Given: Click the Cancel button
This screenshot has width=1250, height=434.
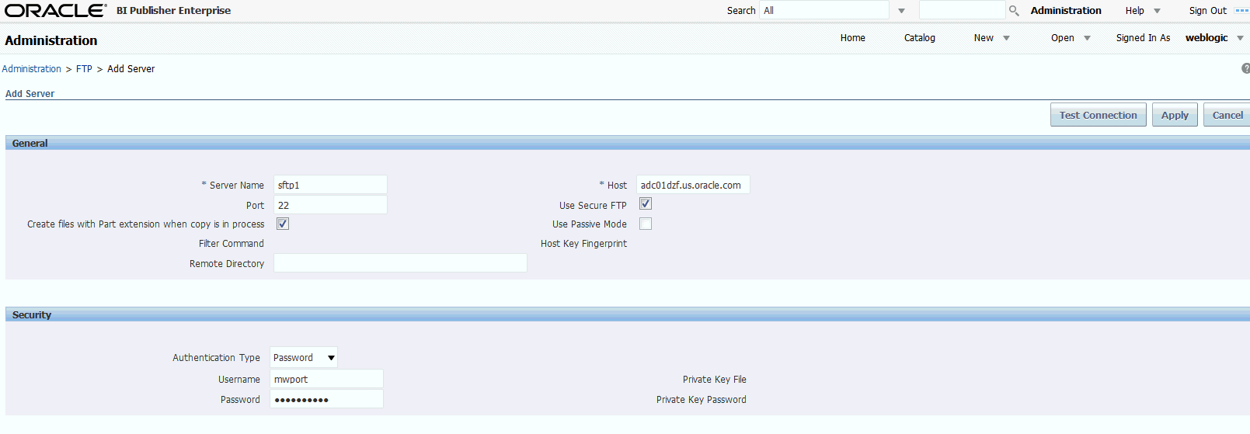Looking at the screenshot, I should [x=1227, y=115].
